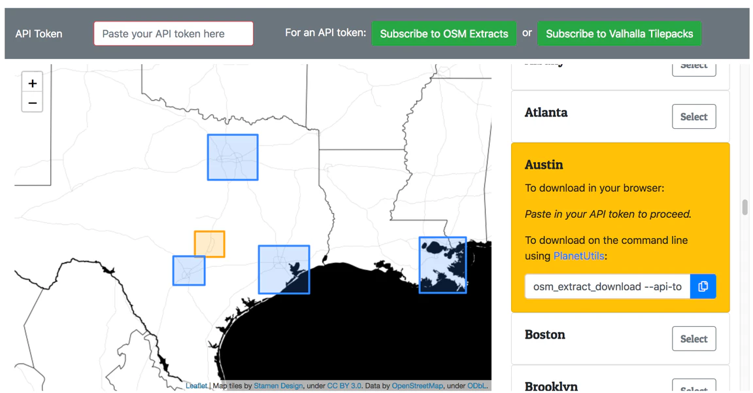Copy the osm_extract_download command

[703, 286]
